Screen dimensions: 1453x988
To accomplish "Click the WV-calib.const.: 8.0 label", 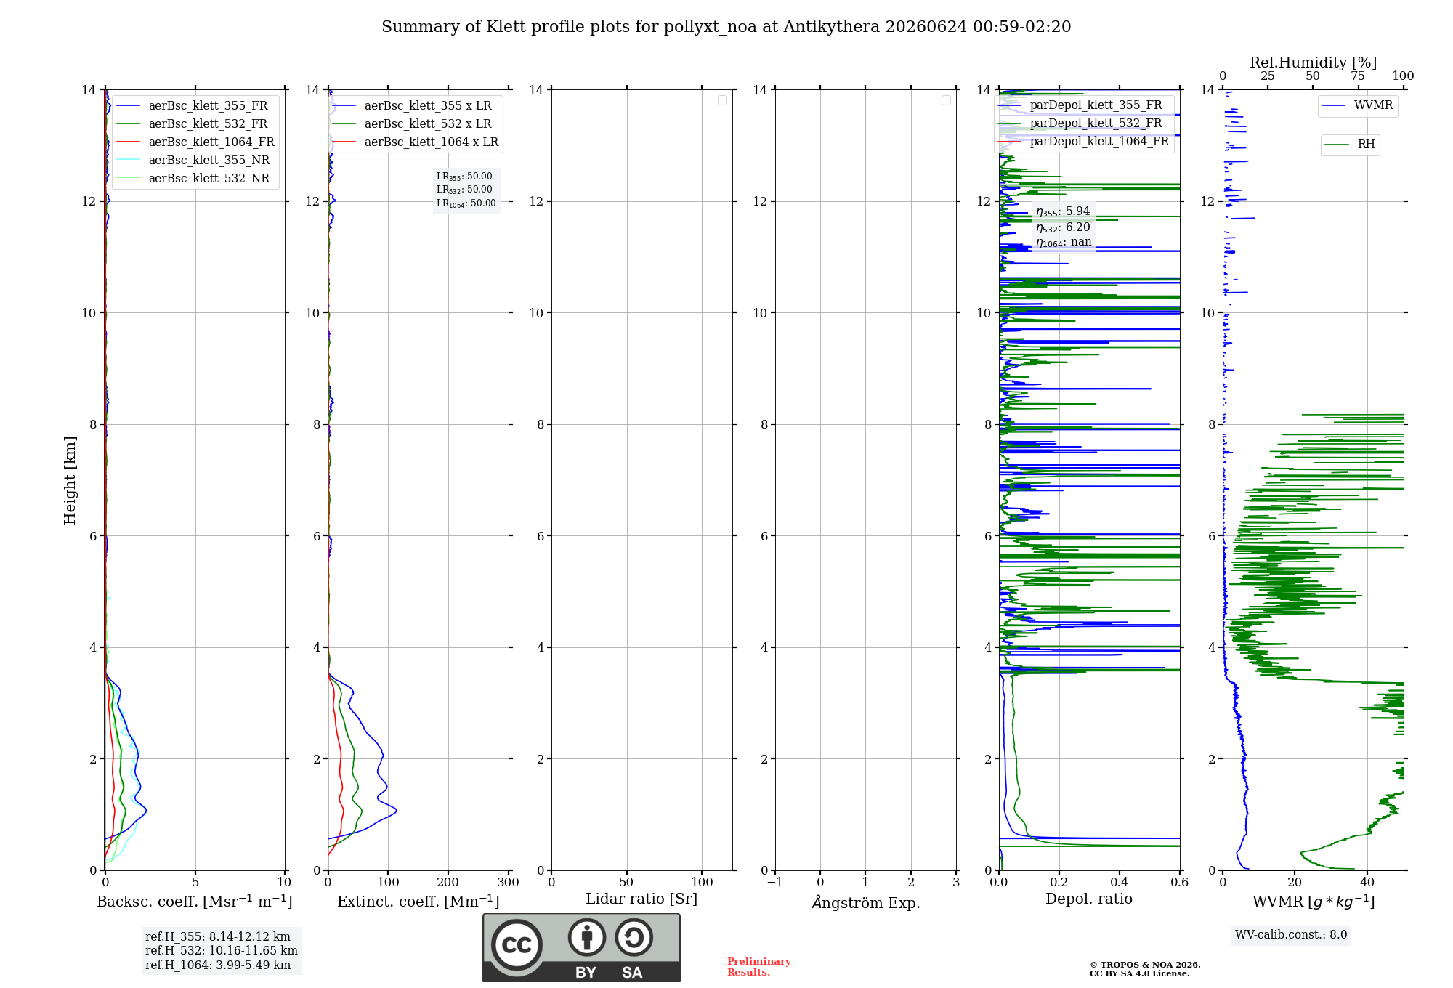I will click(1291, 935).
